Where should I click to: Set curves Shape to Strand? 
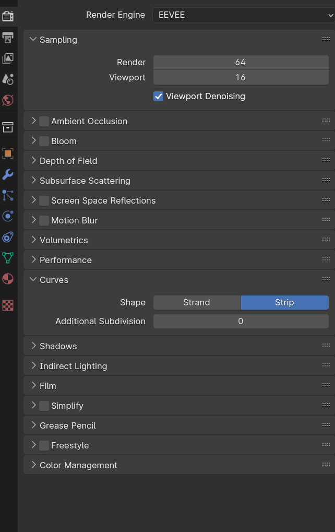pyautogui.click(x=197, y=303)
